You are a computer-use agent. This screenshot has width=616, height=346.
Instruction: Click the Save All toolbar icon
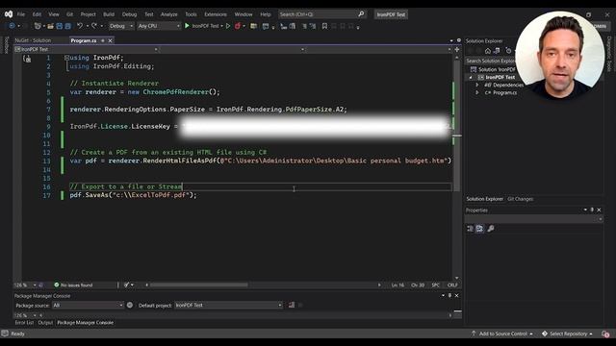(68, 26)
